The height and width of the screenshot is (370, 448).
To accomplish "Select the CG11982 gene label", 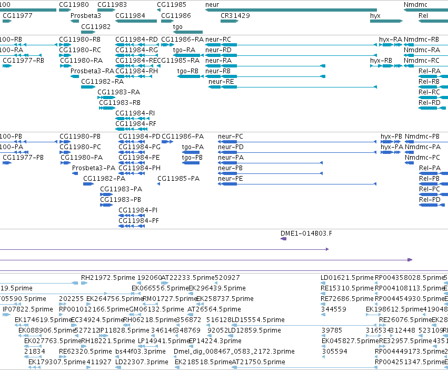I will point(96,26).
